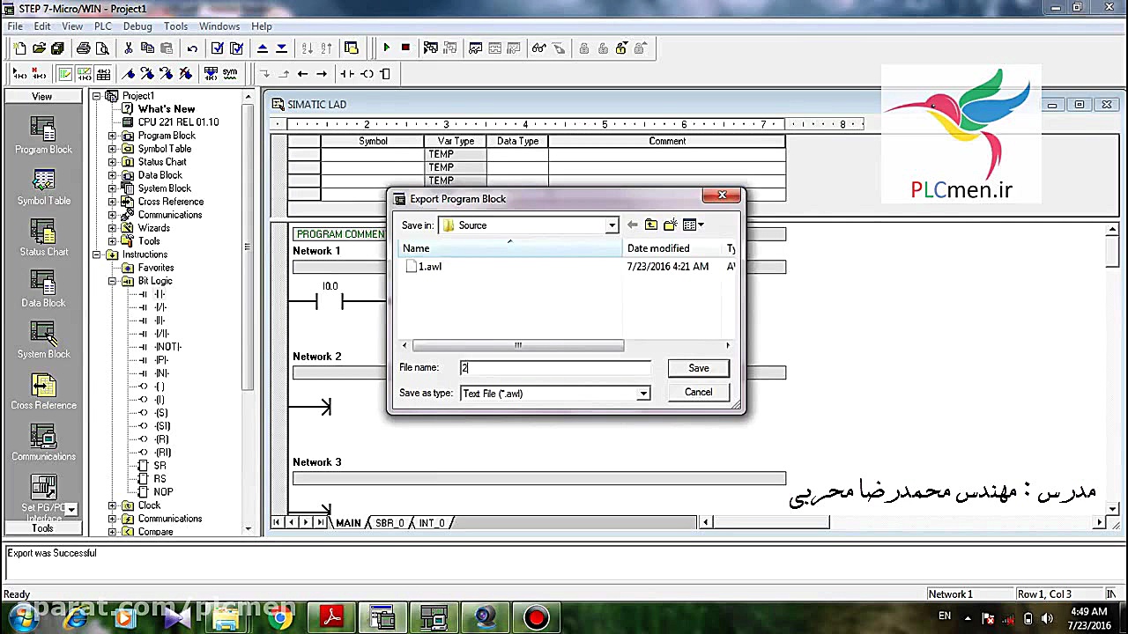Click the green Run toolbar icon
This screenshot has width=1128, height=634.
point(386,48)
